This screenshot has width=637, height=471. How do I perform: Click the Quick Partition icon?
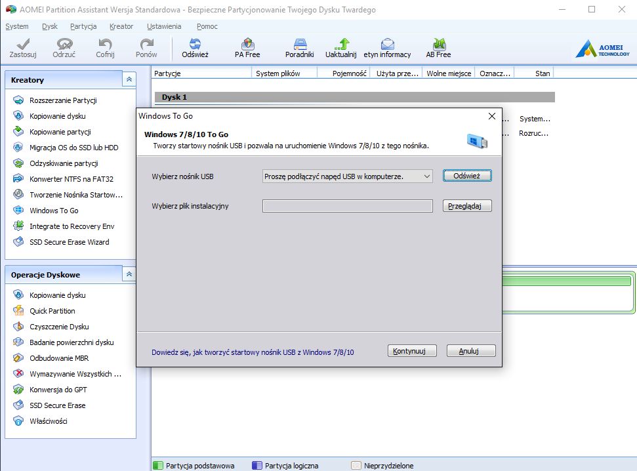(18, 310)
